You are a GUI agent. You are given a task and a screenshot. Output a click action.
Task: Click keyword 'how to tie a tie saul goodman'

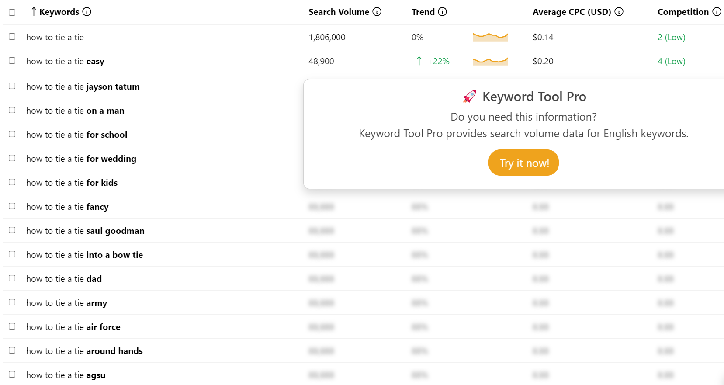pyautogui.click(x=85, y=231)
